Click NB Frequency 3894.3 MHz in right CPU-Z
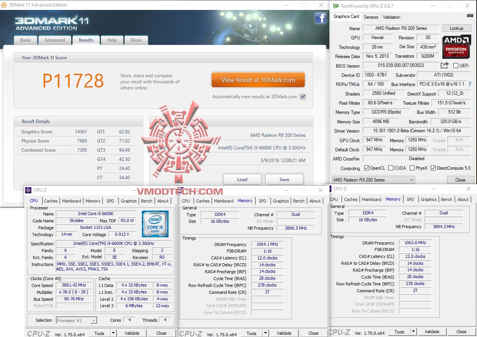Image resolution: width=477 pixels, height=337 pixels. (443, 227)
